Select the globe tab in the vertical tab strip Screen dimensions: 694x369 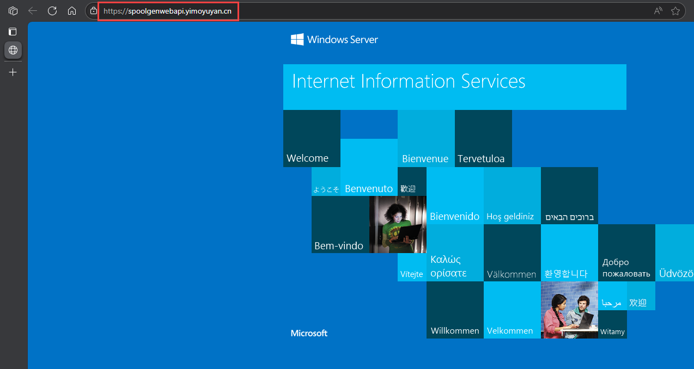(13, 50)
